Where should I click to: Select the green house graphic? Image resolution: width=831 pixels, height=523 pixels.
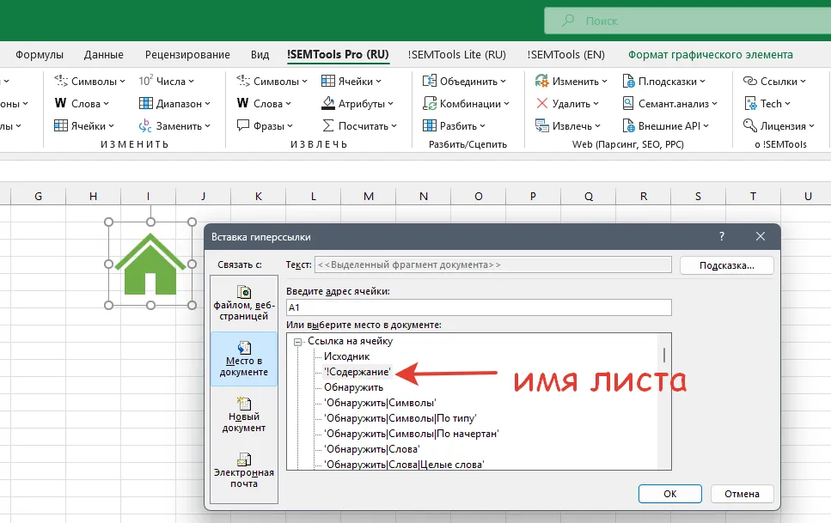(150, 264)
